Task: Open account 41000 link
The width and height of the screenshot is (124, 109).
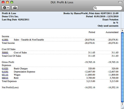Action: pyautogui.click(x=5, y=40)
